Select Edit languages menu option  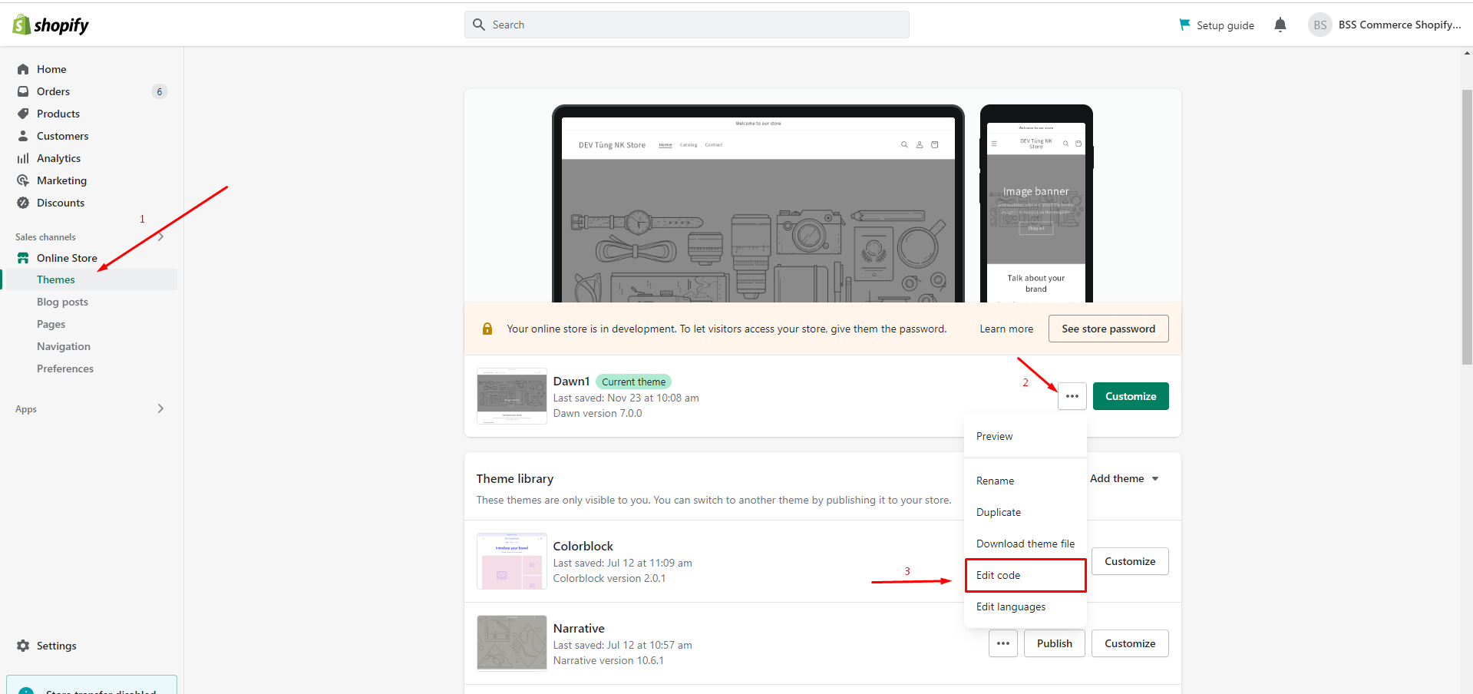[1025, 606]
